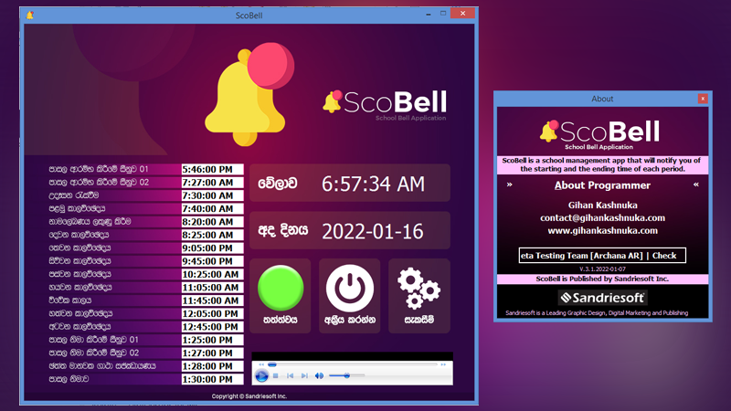Click the ScoBell logo in About window
The image size is (731, 411).
click(x=600, y=134)
